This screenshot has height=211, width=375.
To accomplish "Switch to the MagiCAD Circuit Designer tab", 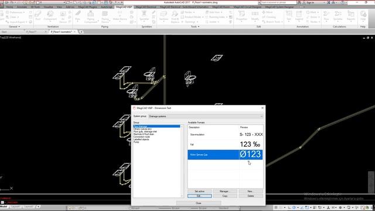I will (247, 7).
